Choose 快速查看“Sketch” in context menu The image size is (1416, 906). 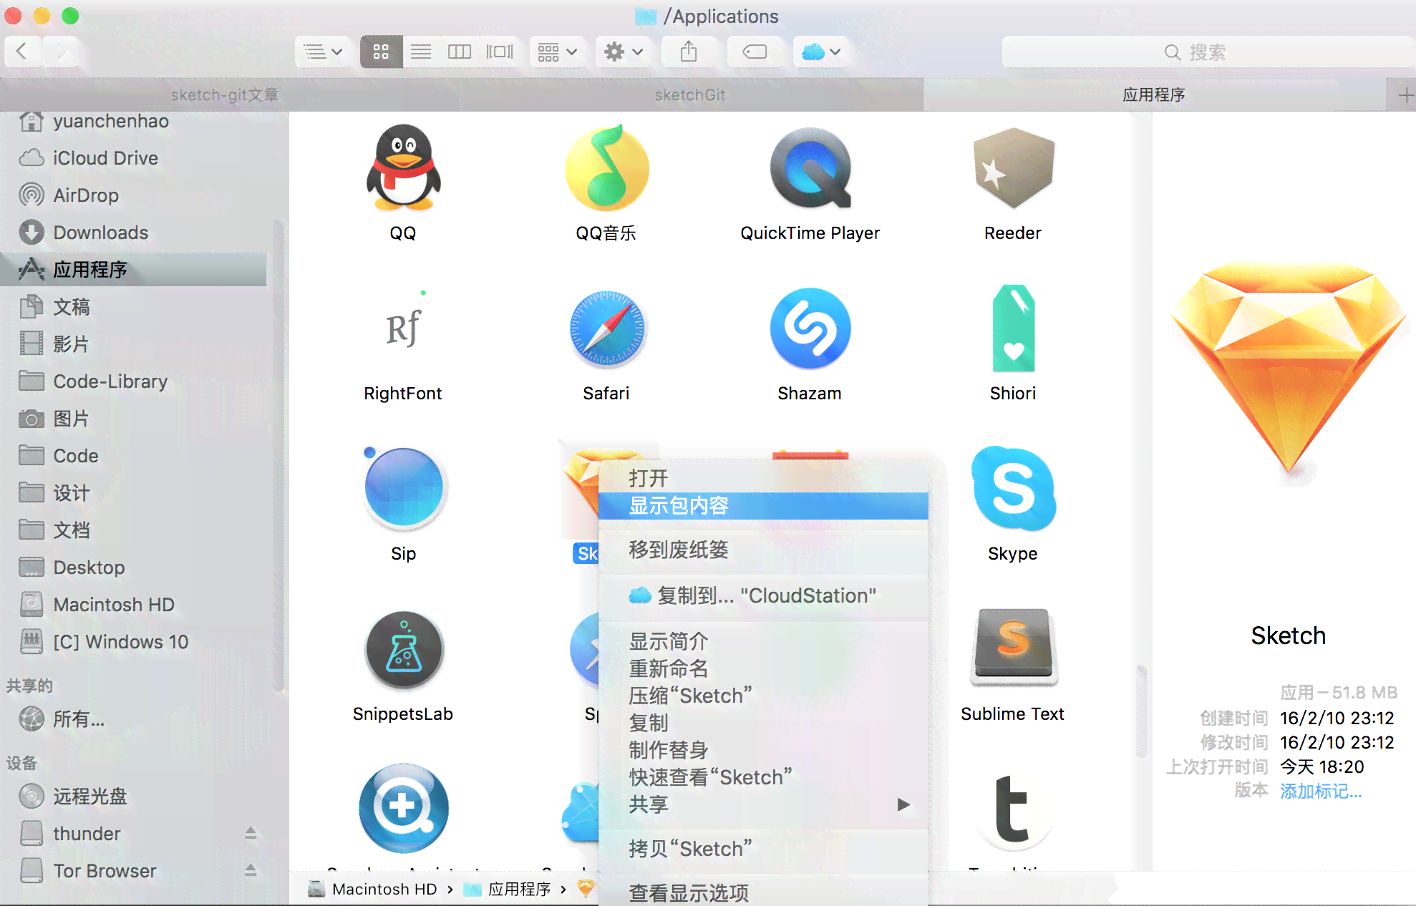(x=763, y=777)
